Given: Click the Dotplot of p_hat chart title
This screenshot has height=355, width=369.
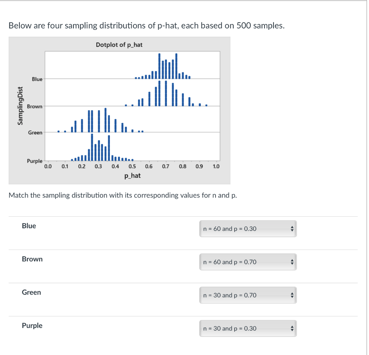Looking at the screenshot, I should pos(119,45).
